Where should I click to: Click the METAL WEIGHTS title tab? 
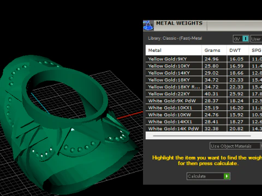pyautogui.click(x=180, y=23)
